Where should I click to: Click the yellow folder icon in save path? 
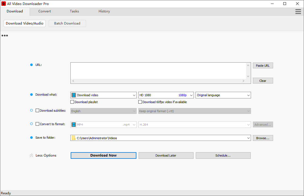coord(73,138)
